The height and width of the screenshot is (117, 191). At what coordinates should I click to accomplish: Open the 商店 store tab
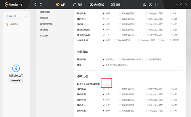click(78, 4)
